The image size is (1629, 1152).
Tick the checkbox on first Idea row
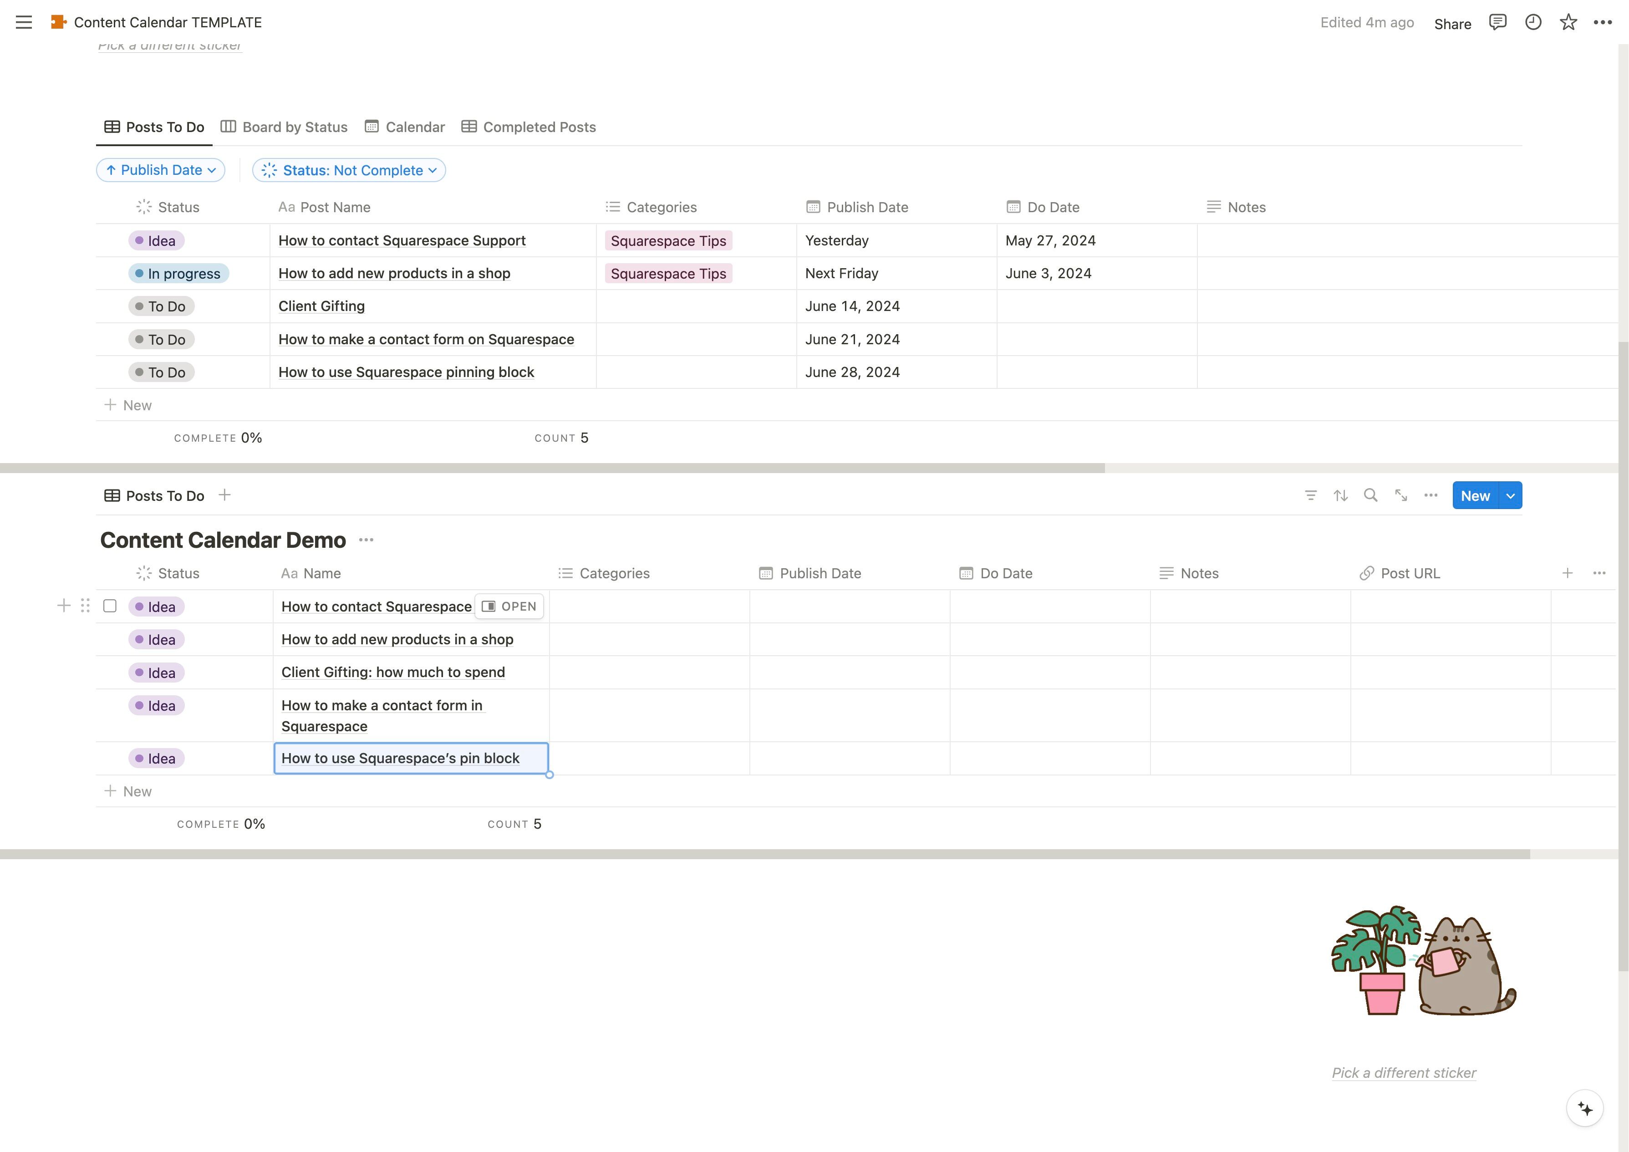[110, 606]
